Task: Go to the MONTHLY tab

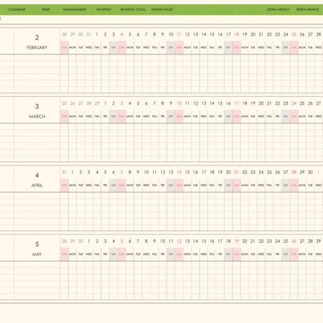Action: pyautogui.click(x=104, y=10)
